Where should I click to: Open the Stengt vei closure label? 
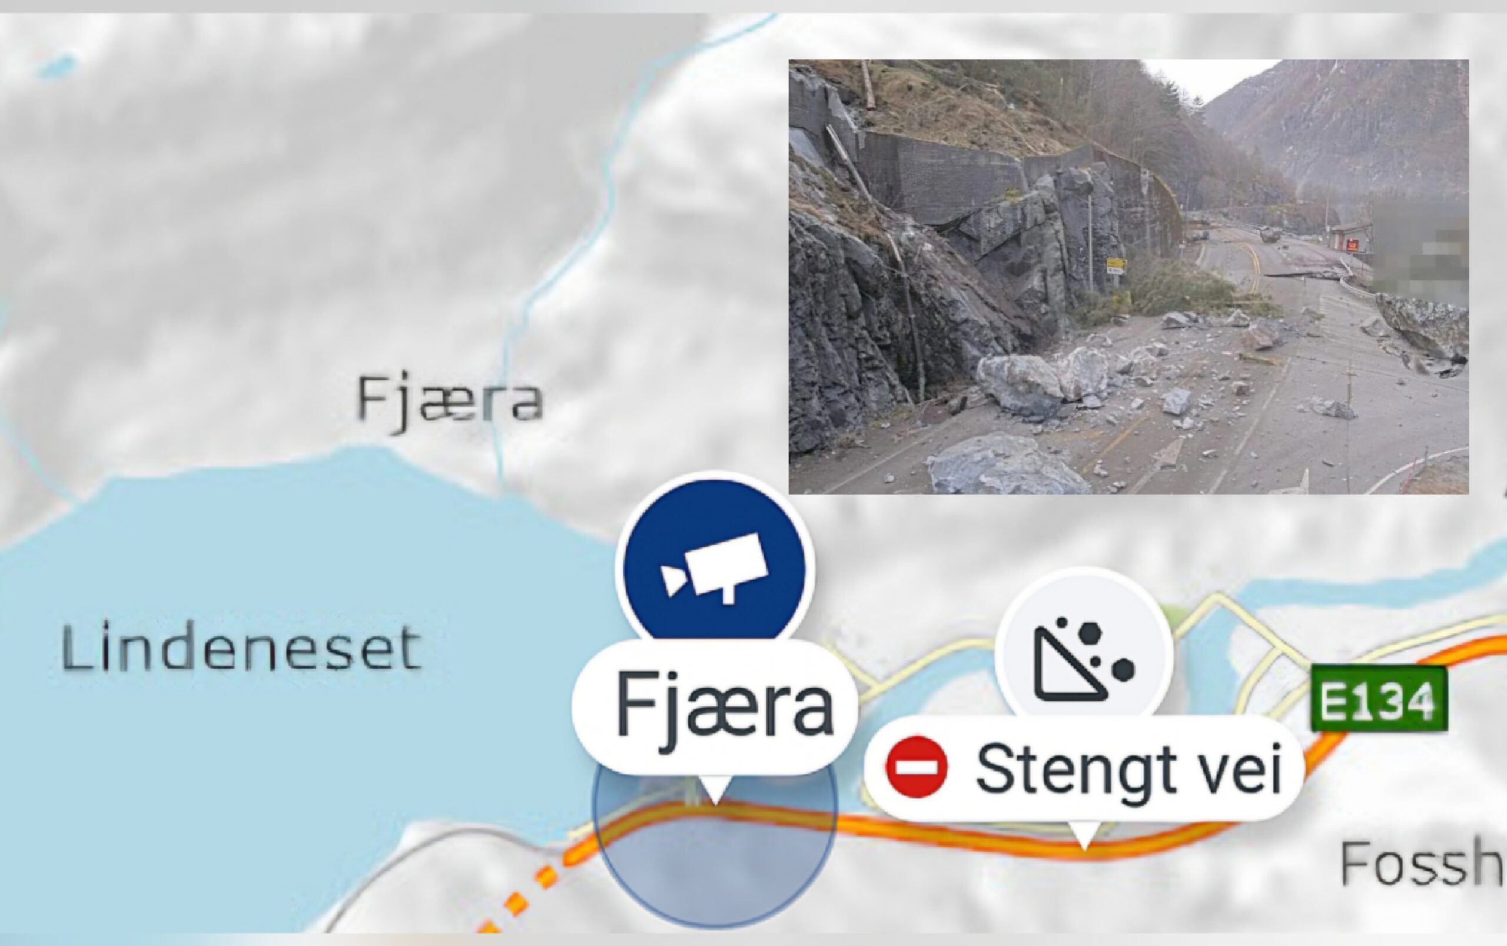pos(1084,768)
